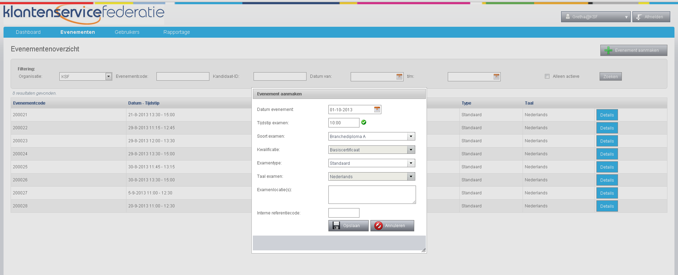Image resolution: width=678 pixels, height=275 pixels.
Task: Click date cell 21-8-2013 13:30 - 15:00
Action: [151, 115]
